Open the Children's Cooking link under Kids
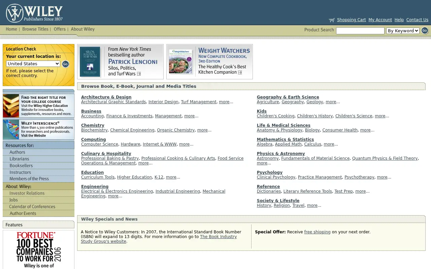 [275, 116]
